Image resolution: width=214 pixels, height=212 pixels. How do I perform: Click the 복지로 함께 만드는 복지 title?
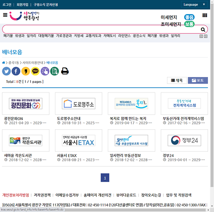coord(128,118)
